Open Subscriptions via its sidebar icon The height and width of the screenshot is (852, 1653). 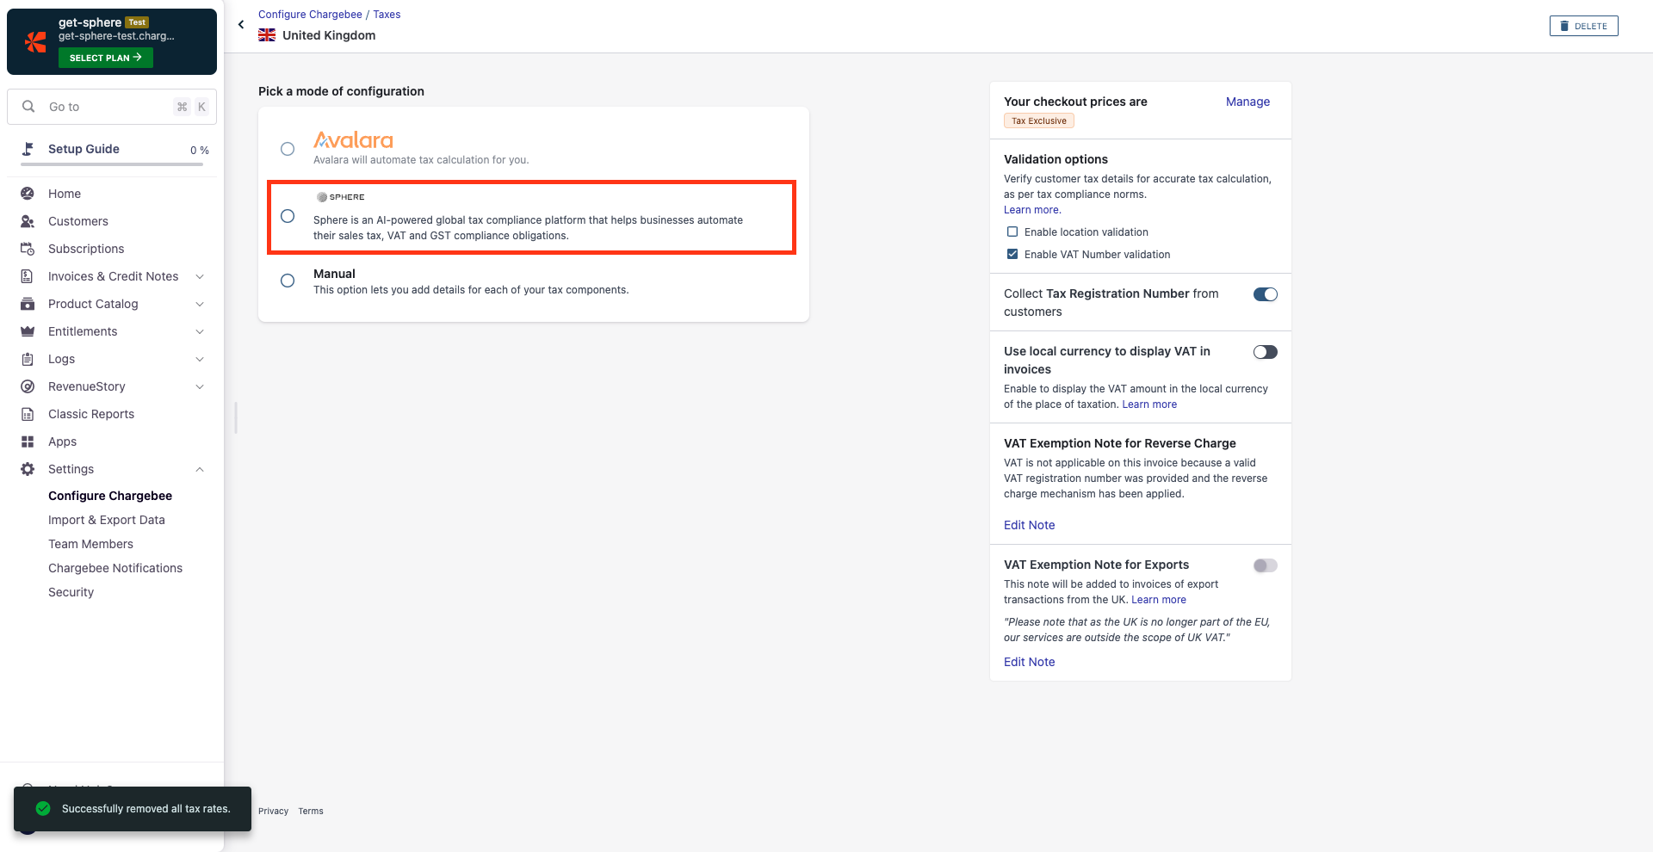[x=28, y=249]
